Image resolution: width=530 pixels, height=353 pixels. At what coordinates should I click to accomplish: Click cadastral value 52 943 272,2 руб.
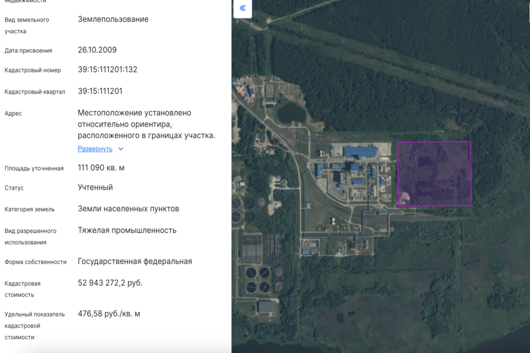pyautogui.click(x=110, y=283)
